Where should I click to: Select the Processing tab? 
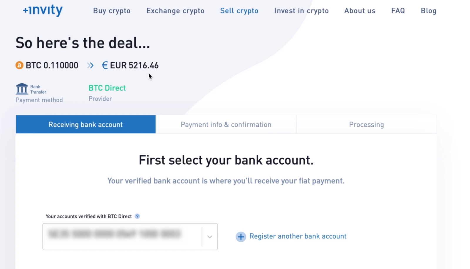(x=366, y=124)
